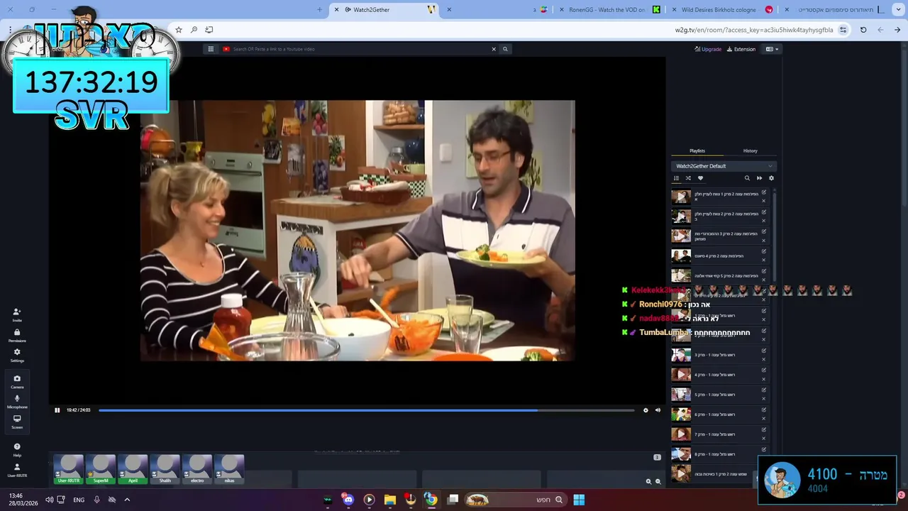The width and height of the screenshot is (908, 511).
Task: Clear the search field with X
Action: click(494, 49)
